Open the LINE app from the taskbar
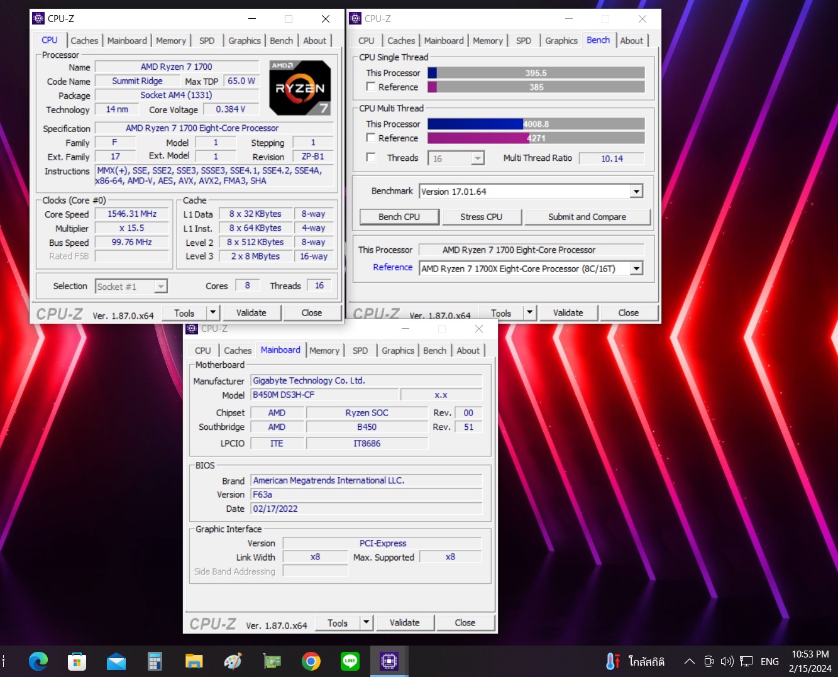This screenshot has height=677, width=838. pos(350,661)
